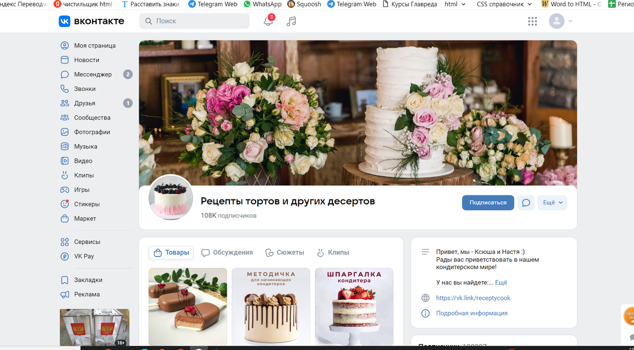The image size is (634, 350).
Task: Click the globe icon beside link
Action: (425, 298)
